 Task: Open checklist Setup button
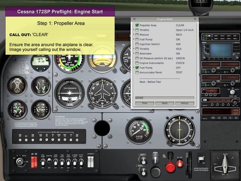[x=185, y=103]
